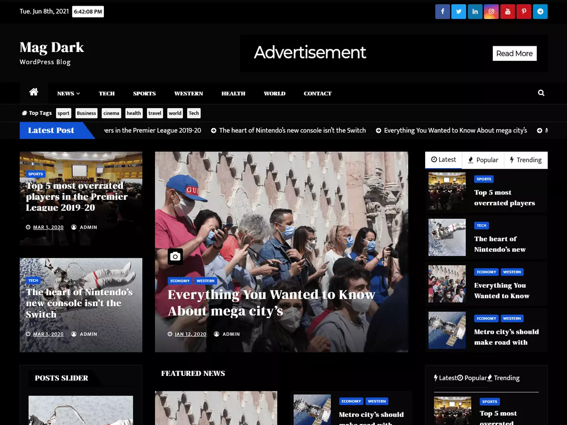
Task: Open the Contact menu item
Action: (318, 93)
